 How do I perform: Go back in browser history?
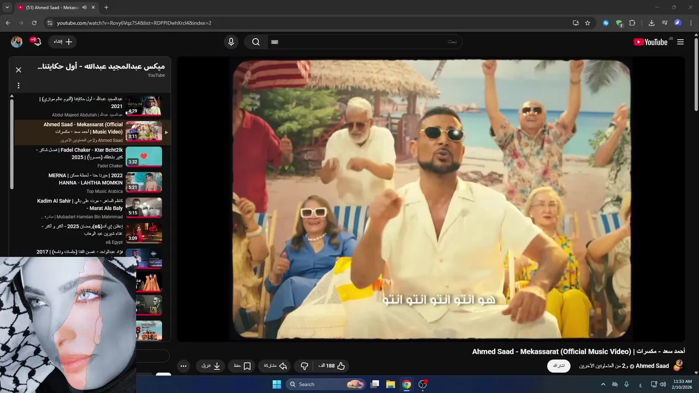(8, 23)
